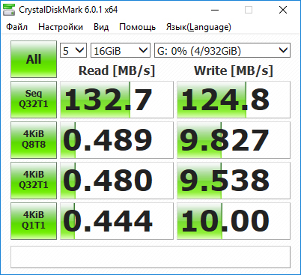301x275 pixels.
Task: Start the 4KiB Q8T8 test
Action: coord(34,140)
